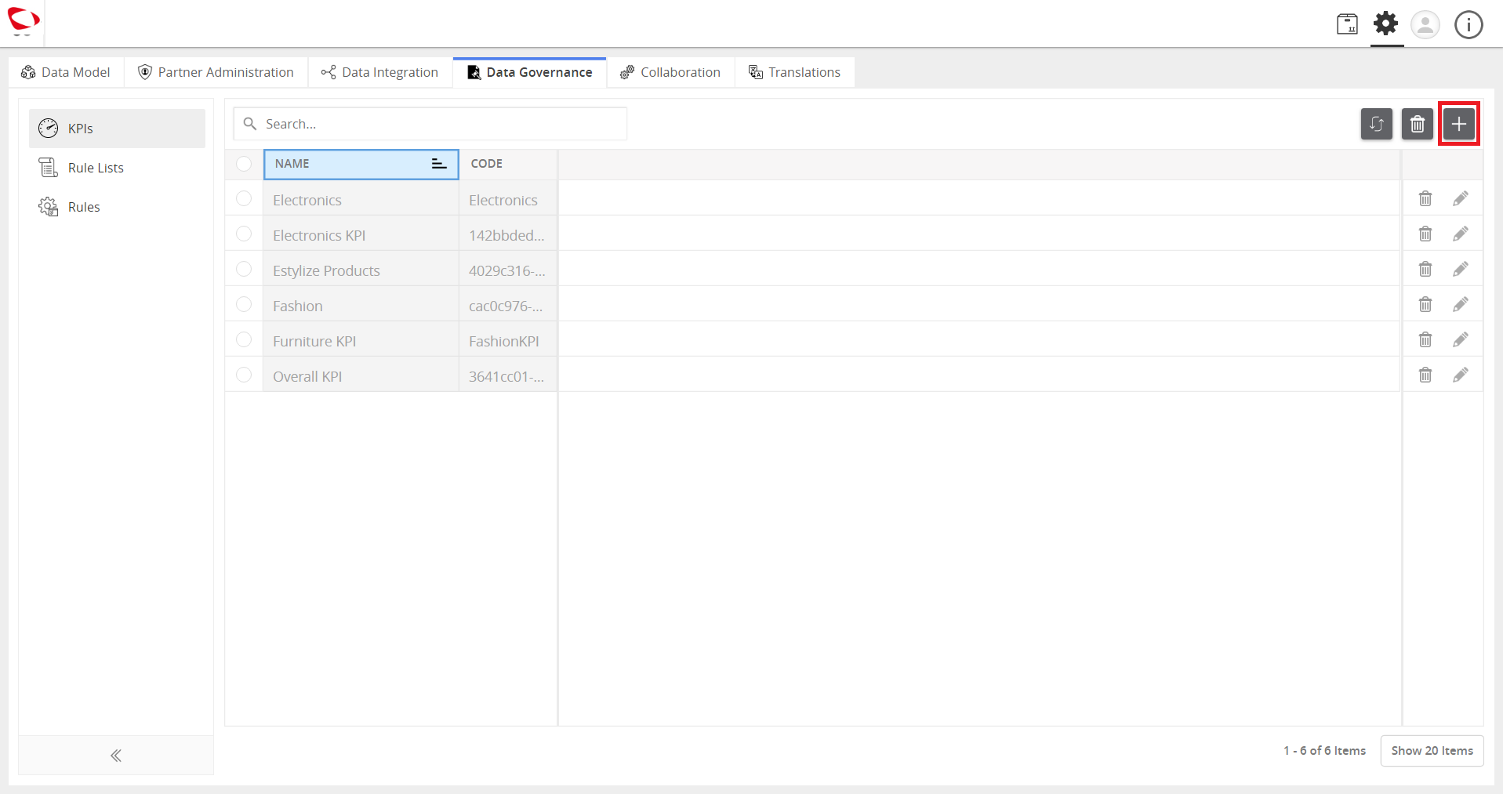Edit the Estylize Products row
This screenshot has width=1503, height=794.
pyautogui.click(x=1460, y=269)
